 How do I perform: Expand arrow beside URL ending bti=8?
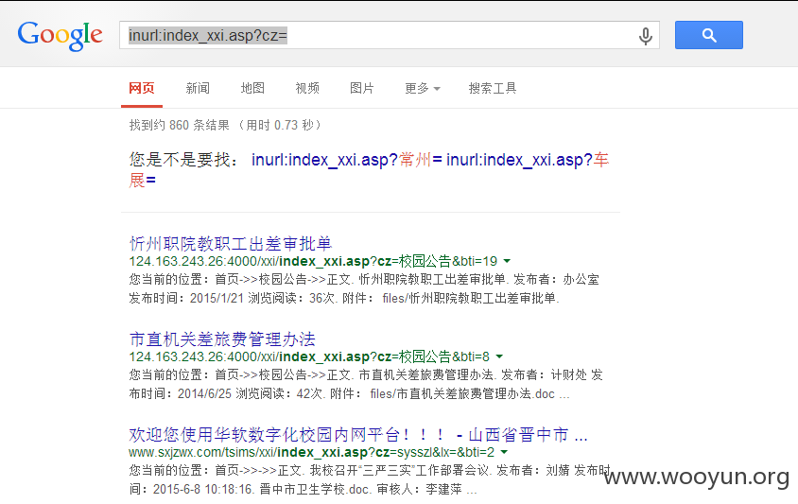[x=499, y=356]
